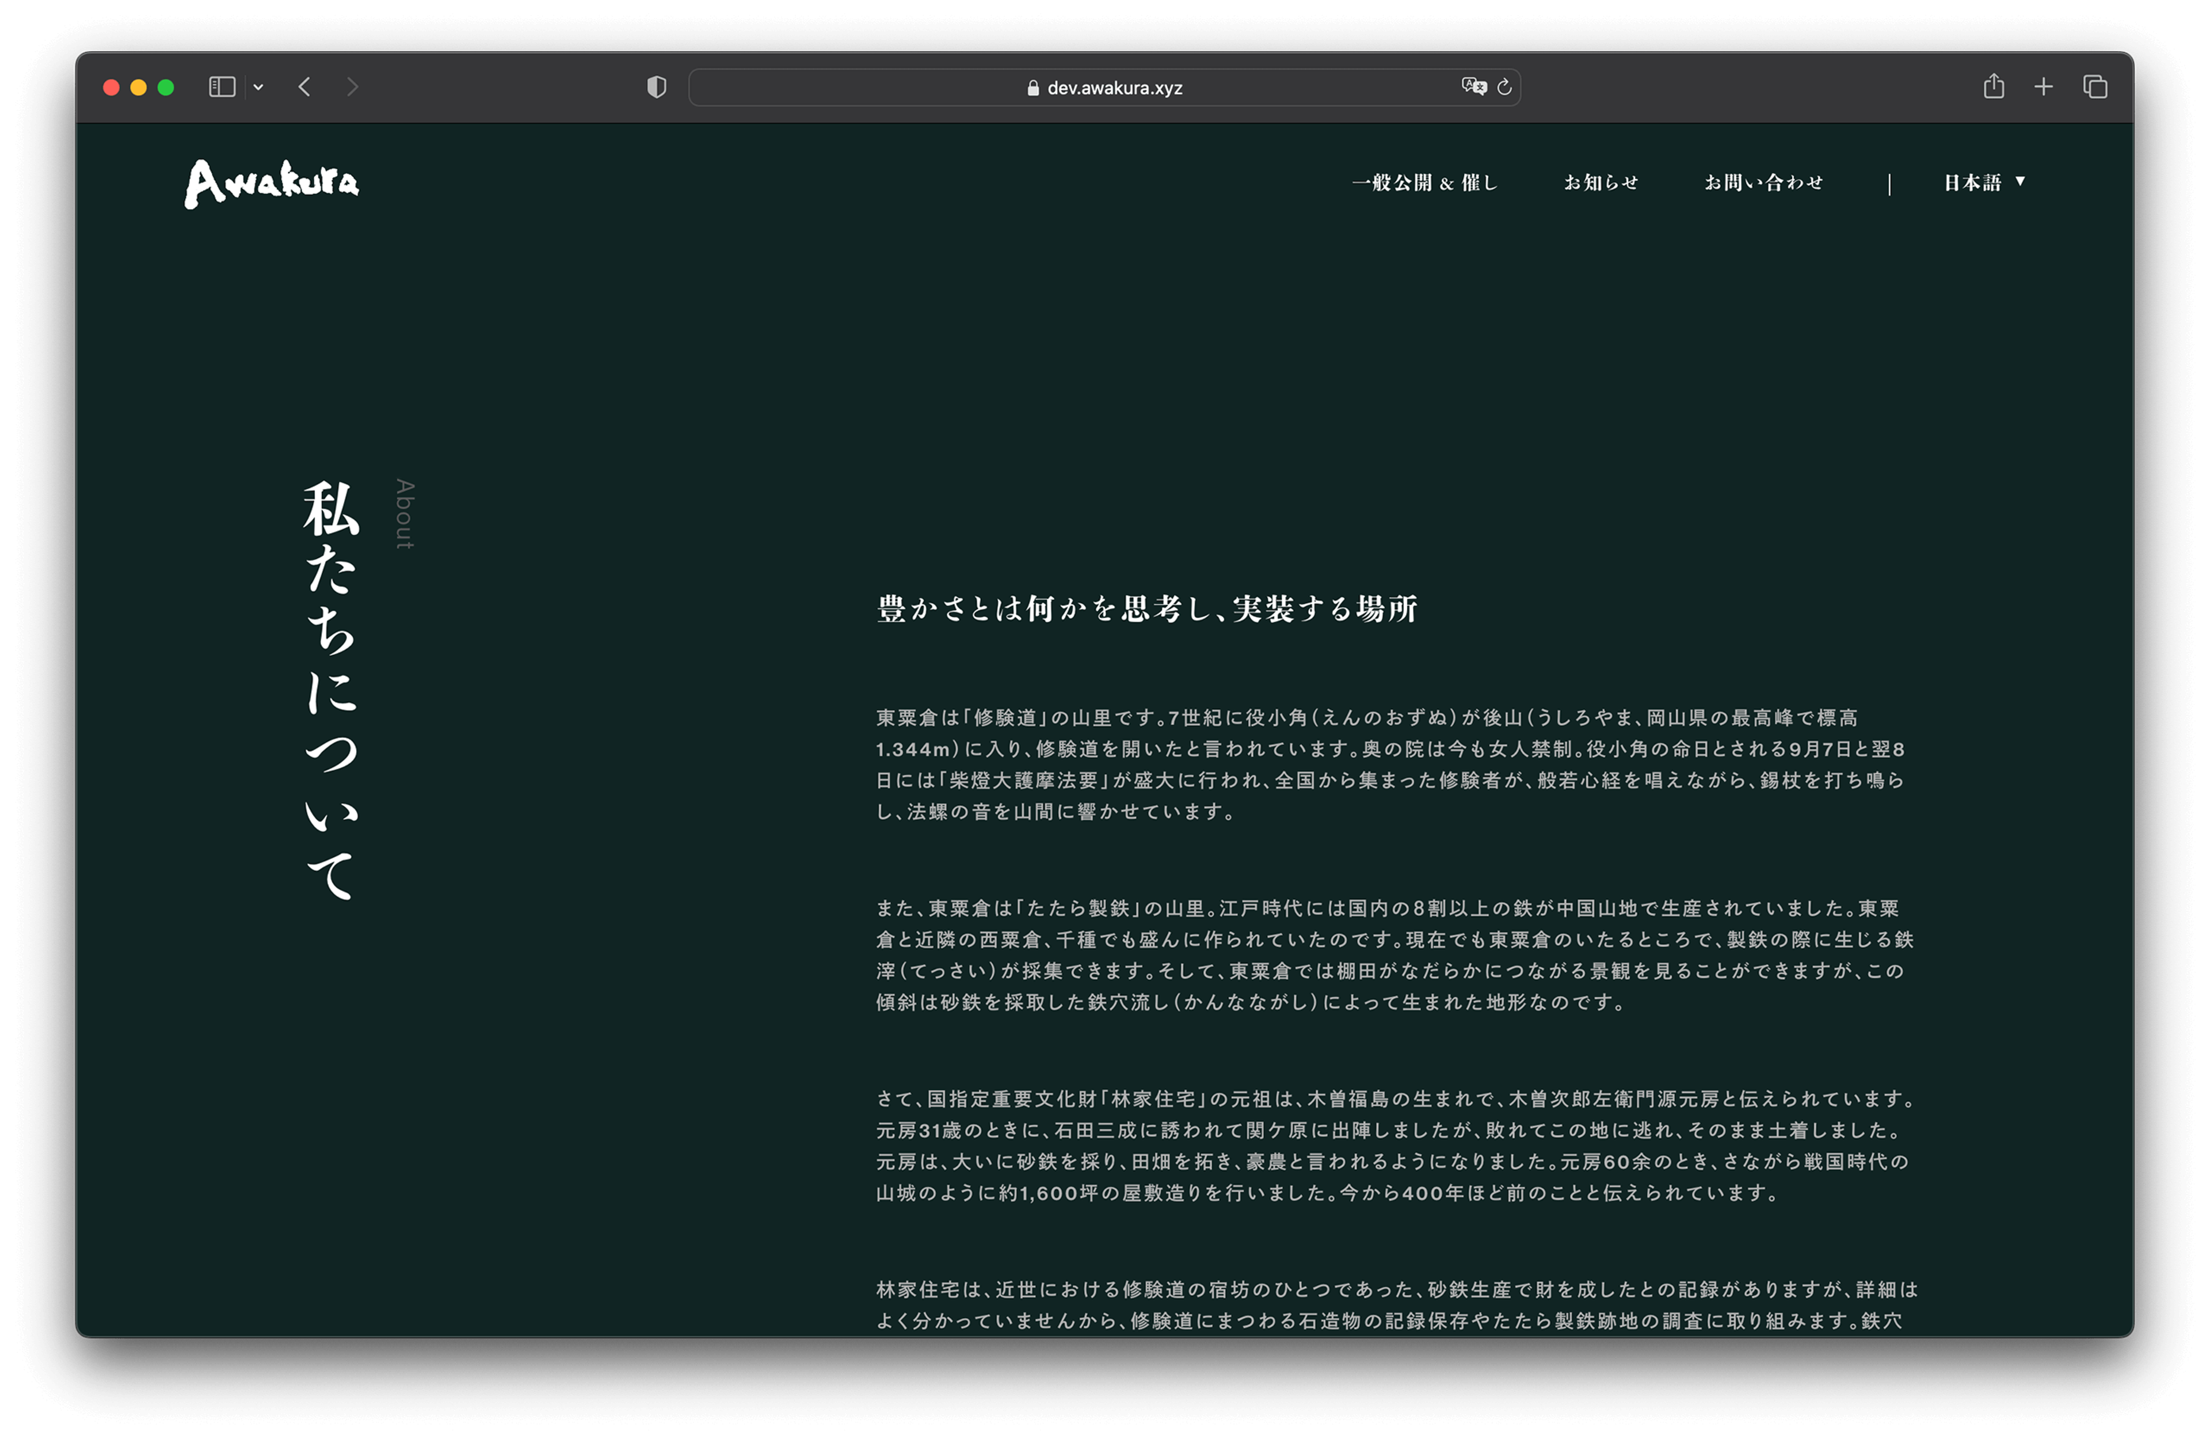This screenshot has height=1438, width=2210.
Task: Open the privacy report shield icon
Action: click(657, 88)
